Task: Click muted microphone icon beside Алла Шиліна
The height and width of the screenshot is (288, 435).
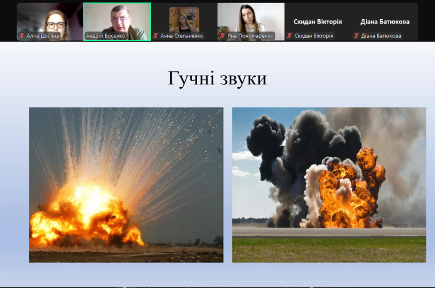Action: coord(22,36)
